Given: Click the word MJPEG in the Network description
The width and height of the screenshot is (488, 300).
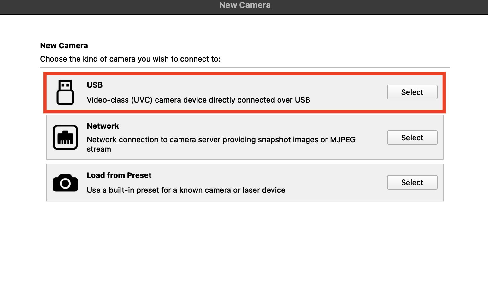Looking at the screenshot, I should tap(343, 140).
